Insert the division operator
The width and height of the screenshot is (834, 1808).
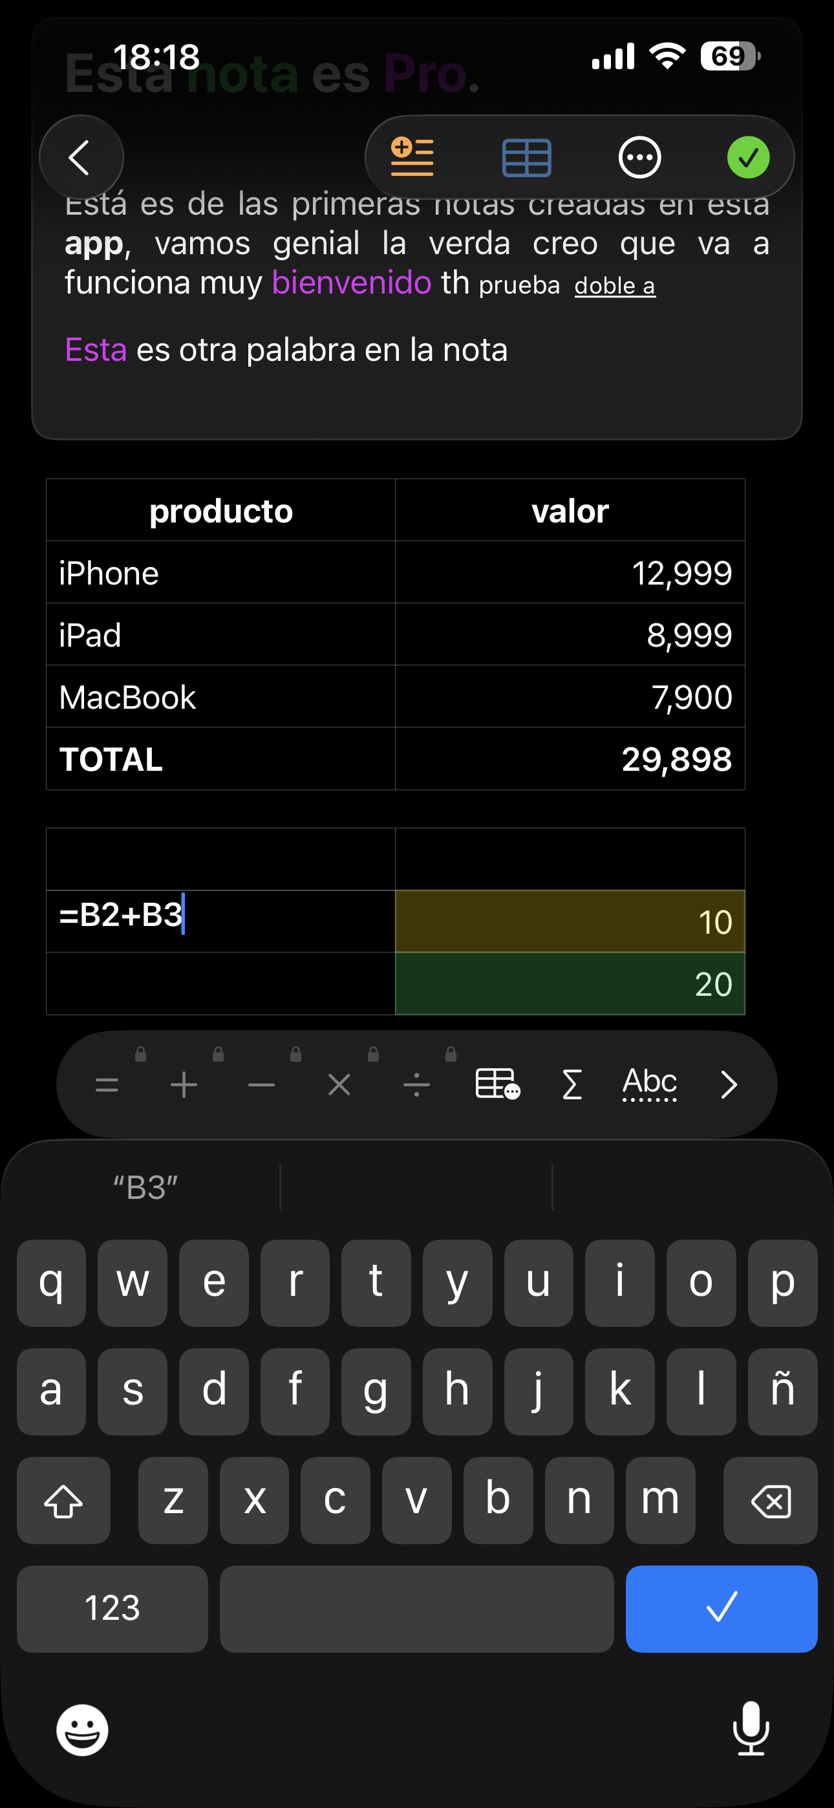click(x=416, y=1085)
